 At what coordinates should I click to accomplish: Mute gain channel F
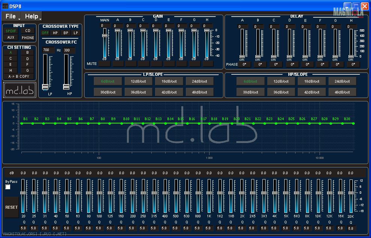pyautogui.click(x=181, y=64)
